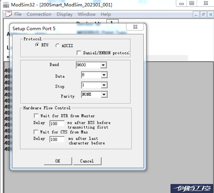The height and width of the screenshot is (193, 214).
Task: Check Wait for CTS from Mas
Action: click(x=36, y=132)
